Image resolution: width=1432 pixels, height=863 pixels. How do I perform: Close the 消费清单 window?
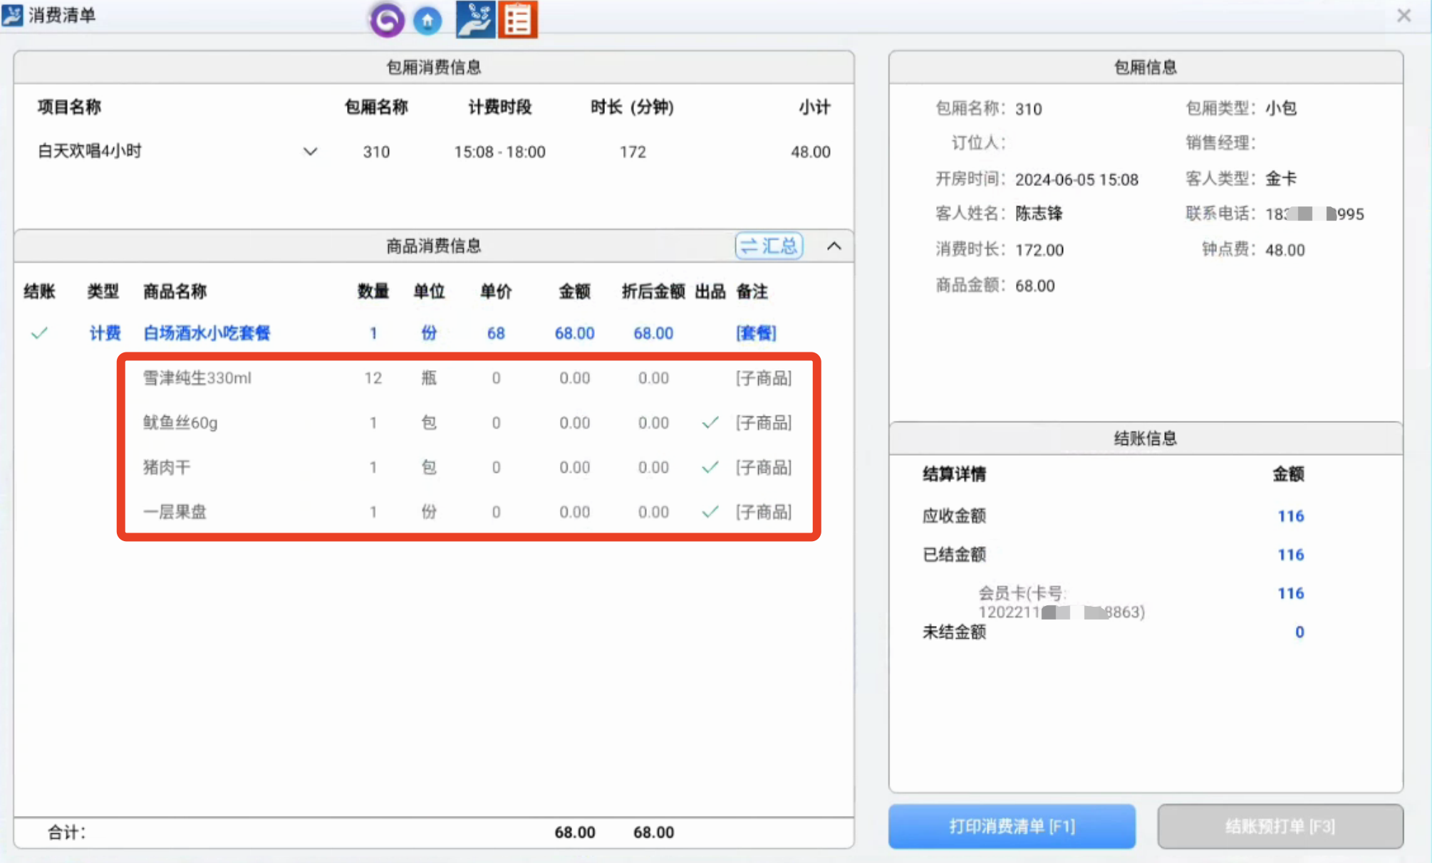tap(1404, 15)
